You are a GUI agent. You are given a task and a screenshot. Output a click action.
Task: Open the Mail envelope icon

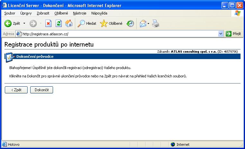[x=143, y=24]
